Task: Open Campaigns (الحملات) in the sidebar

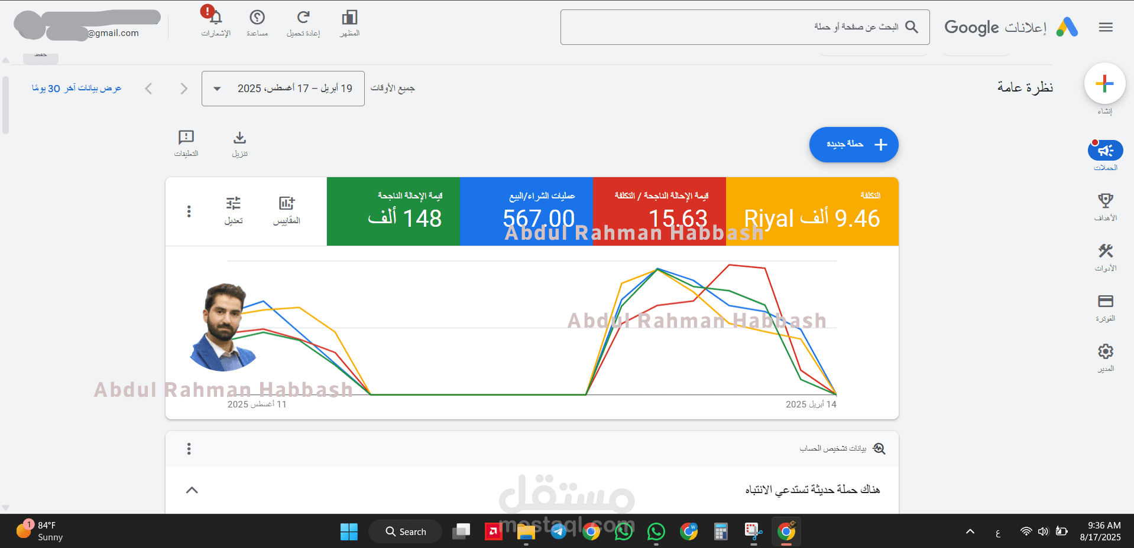Action: (1105, 156)
